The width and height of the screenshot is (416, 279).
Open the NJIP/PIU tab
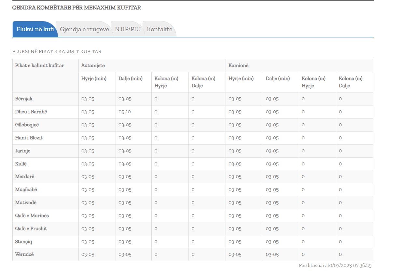(128, 29)
